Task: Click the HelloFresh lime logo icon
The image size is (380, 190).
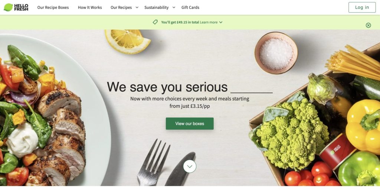Action: coord(8,7)
